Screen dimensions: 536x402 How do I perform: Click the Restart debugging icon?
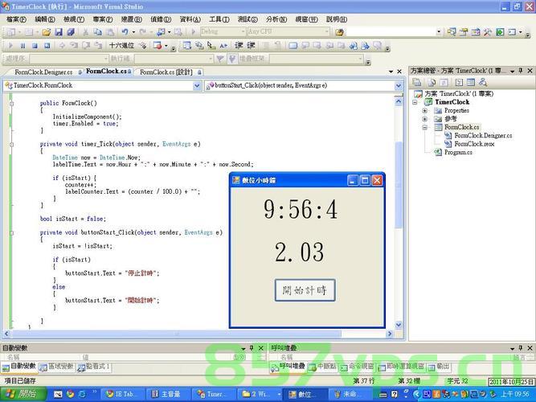[x=47, y=46]
